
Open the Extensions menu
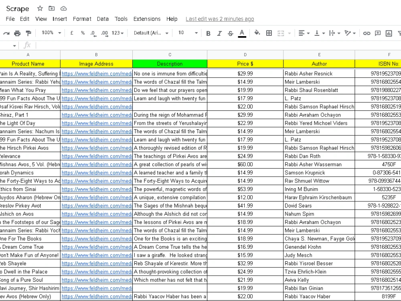point(147,19)
